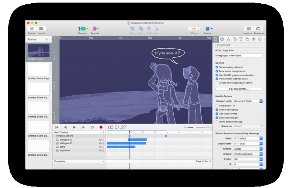Viewport: 295px width, 188px height.
Task: Play the timeline animation
Action: coord(74,127)
